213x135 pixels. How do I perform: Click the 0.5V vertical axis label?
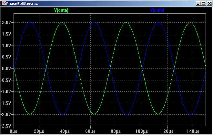6,57
